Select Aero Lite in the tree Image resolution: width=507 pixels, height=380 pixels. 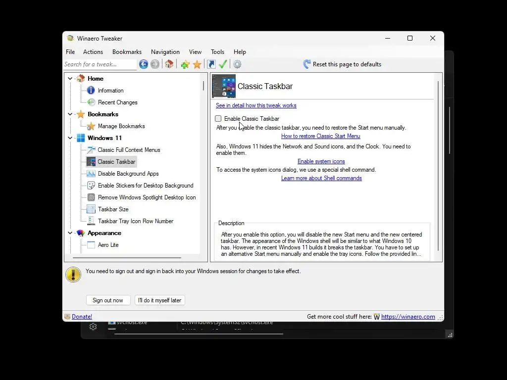point(108,245)
